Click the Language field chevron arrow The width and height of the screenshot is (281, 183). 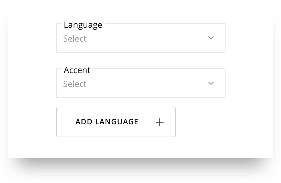coord(211,38)
